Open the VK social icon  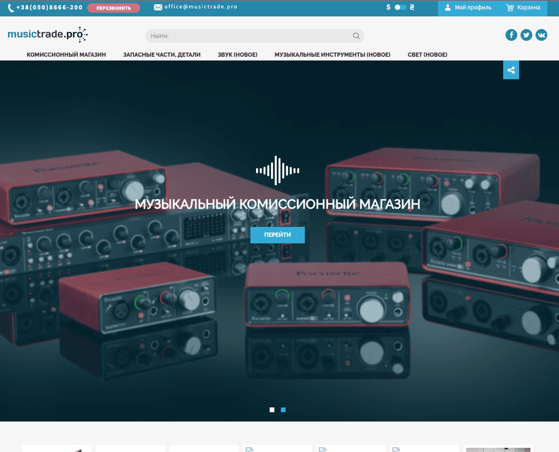point(541,35)
